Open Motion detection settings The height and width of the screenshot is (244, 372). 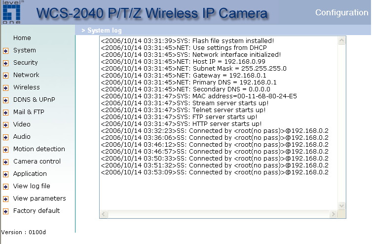pyautogui.click(x=39, y=149)
